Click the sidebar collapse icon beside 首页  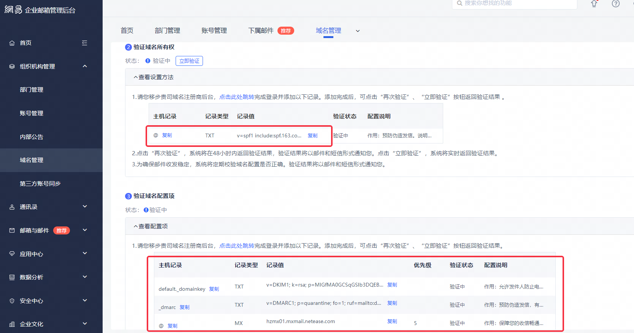(84, 43)
